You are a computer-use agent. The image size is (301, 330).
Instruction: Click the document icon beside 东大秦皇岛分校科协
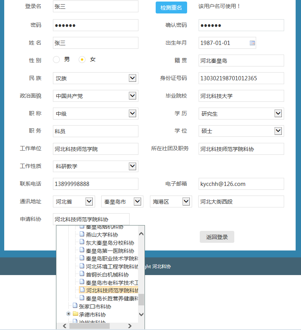[82, 242]
